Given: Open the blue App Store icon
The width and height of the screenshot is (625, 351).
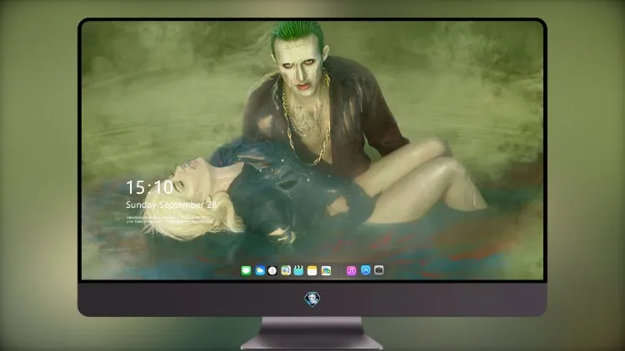Looking at the screenshot, I should point(366,270).
